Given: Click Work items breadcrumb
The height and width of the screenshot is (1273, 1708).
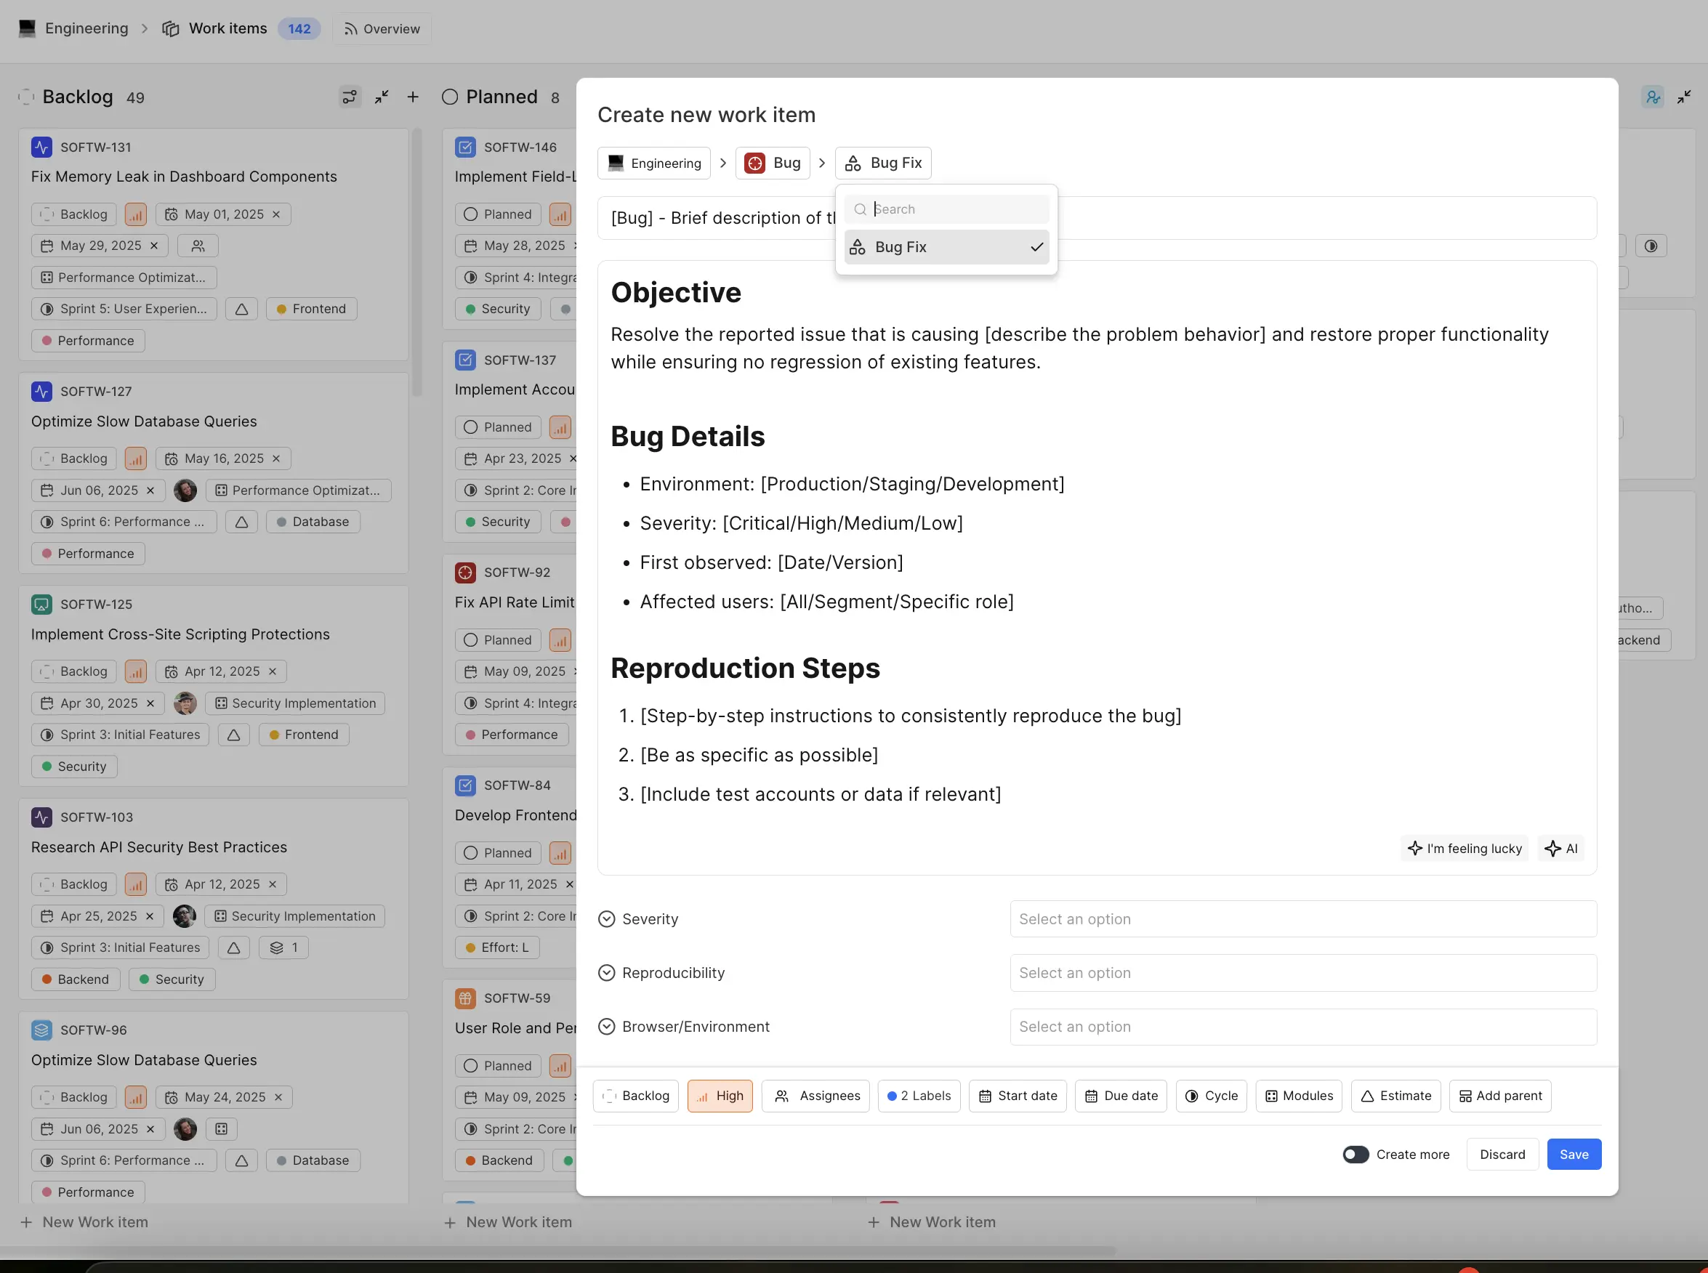Looking at the screenshot, I should pyautogui.click(x=214, y=28).
